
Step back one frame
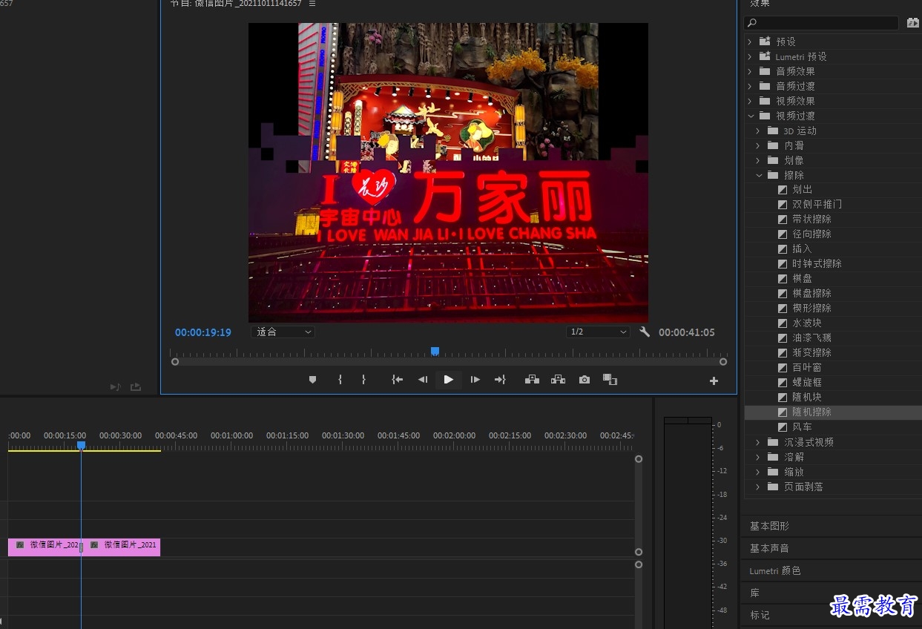423,380
